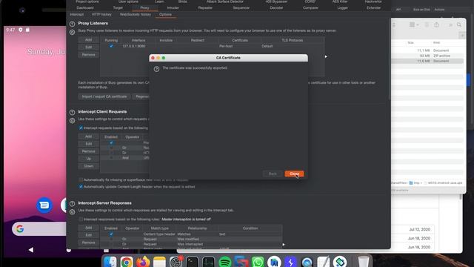
Task: Open the Extender tab
Action: tap(373, 8)
